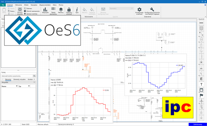Click Odblokuj schemat padlock icon

pos(69,11)
